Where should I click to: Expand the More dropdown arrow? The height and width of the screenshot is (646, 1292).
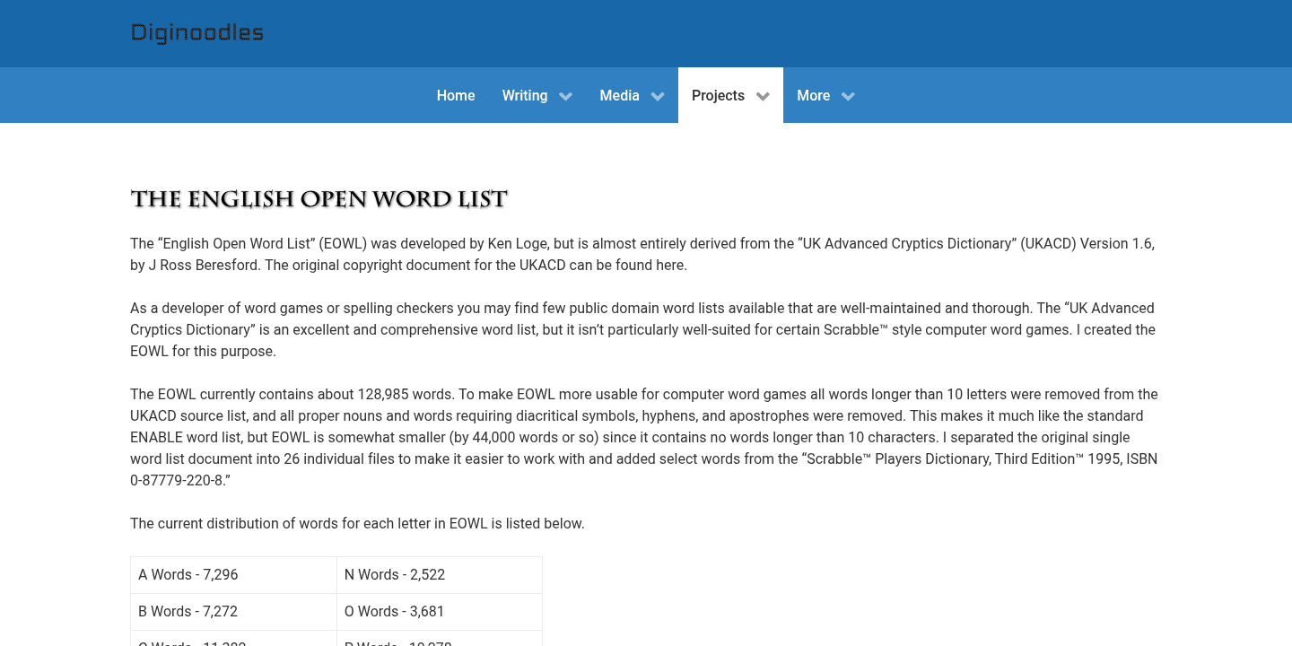tap(847, 95)
